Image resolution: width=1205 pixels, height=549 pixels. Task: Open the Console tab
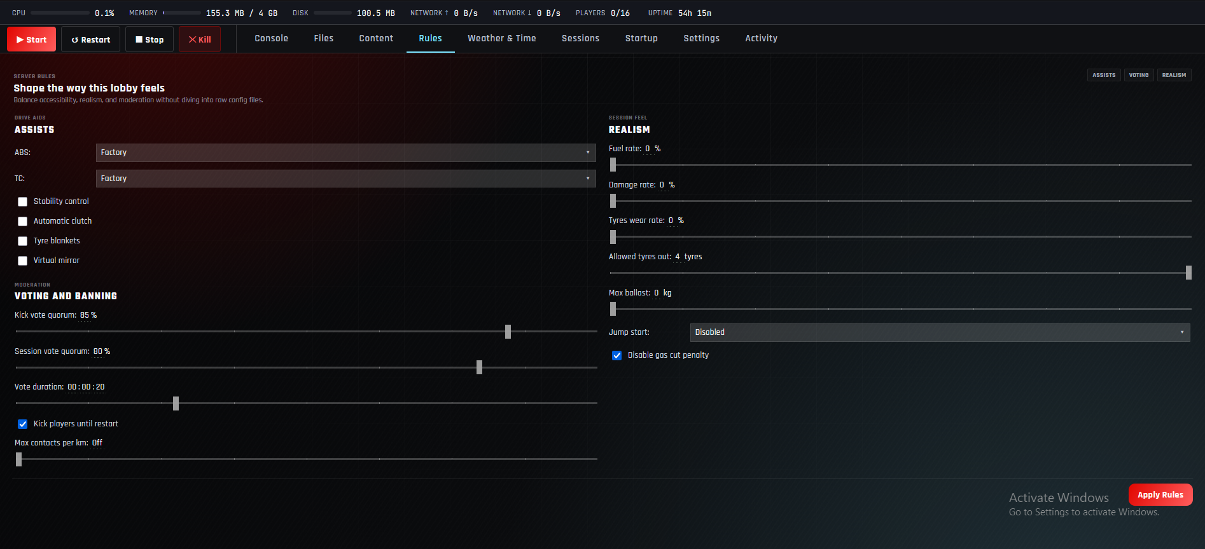pos(272,39)
